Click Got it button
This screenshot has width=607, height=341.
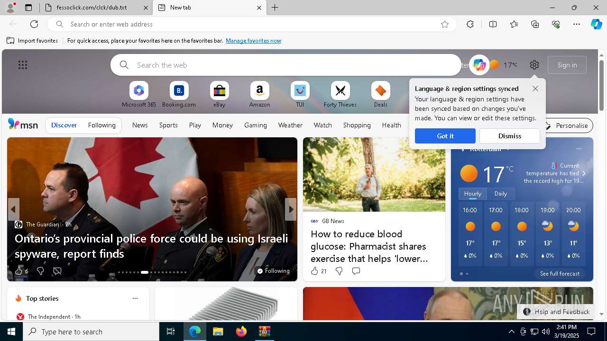tap(445, 136)
